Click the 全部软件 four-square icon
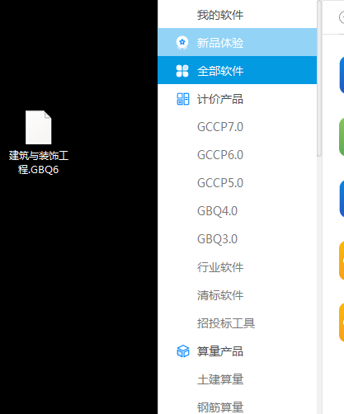Viewport: 344px width, 414px height. point(182,71)
